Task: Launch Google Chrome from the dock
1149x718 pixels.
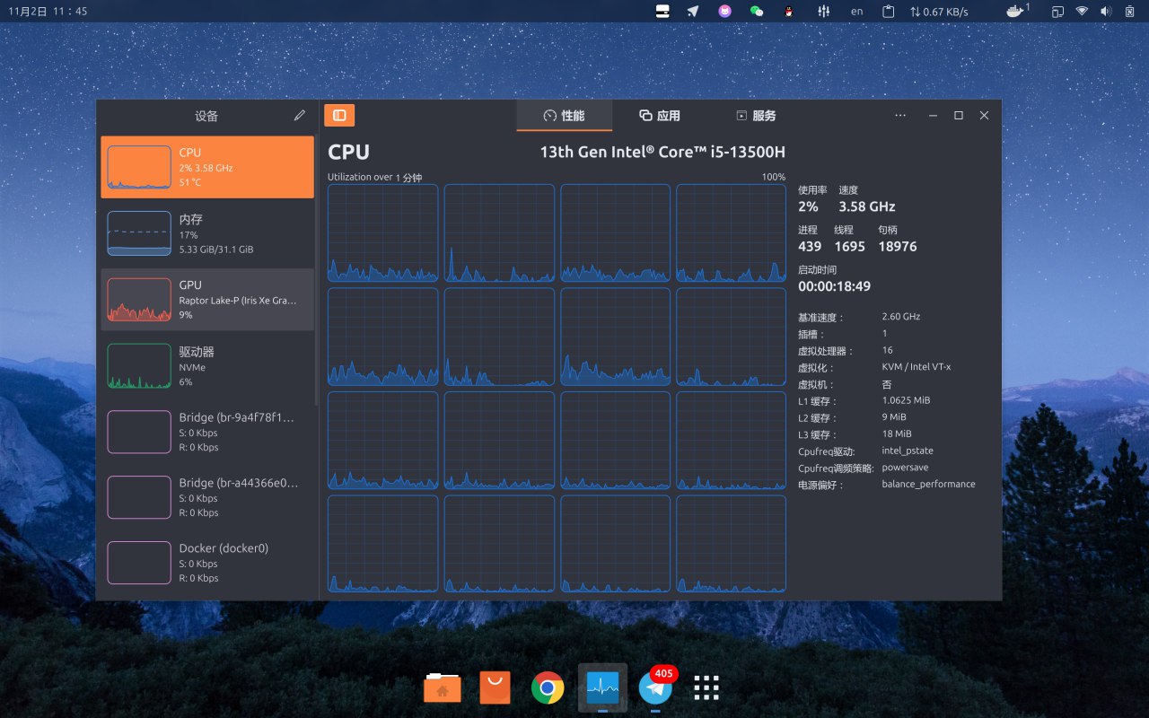Action: pos(547,688)
